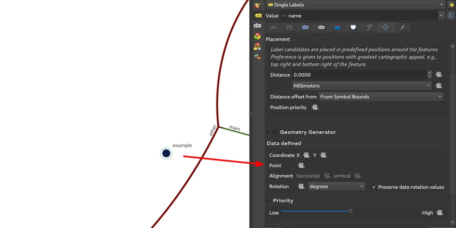The image size is (456, 228).
Task: Click the Data defined heading text
Action: (284, 143)
